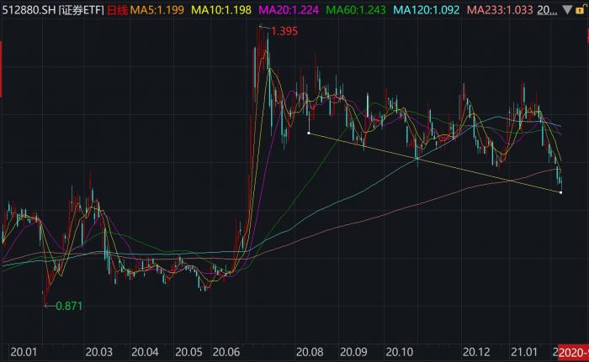The width and height of the screenshot is (589, 362).
Task: Expand the gray triangle dropdown at top right
Action: (567, 10)
